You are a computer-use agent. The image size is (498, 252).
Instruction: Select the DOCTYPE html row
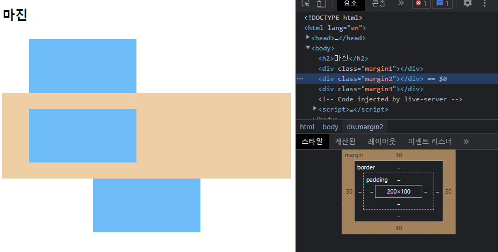click(333, 18)
